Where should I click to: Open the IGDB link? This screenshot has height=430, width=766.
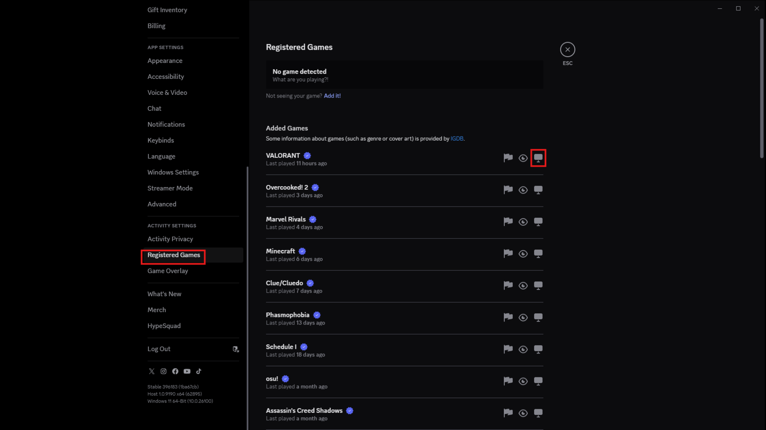457,139
